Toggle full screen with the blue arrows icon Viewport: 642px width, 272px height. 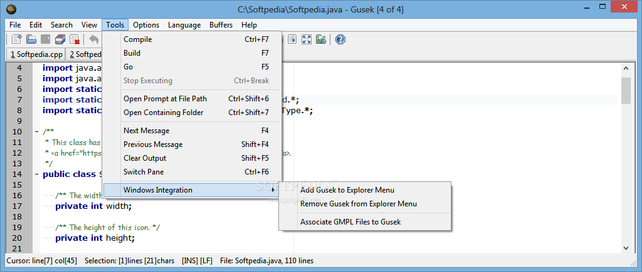tap(307, 39)
